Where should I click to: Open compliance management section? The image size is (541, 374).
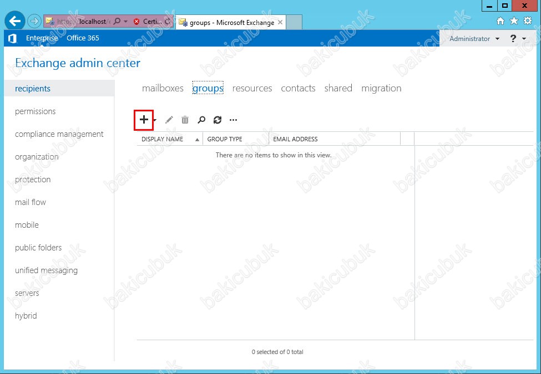(x=59, y=134)
